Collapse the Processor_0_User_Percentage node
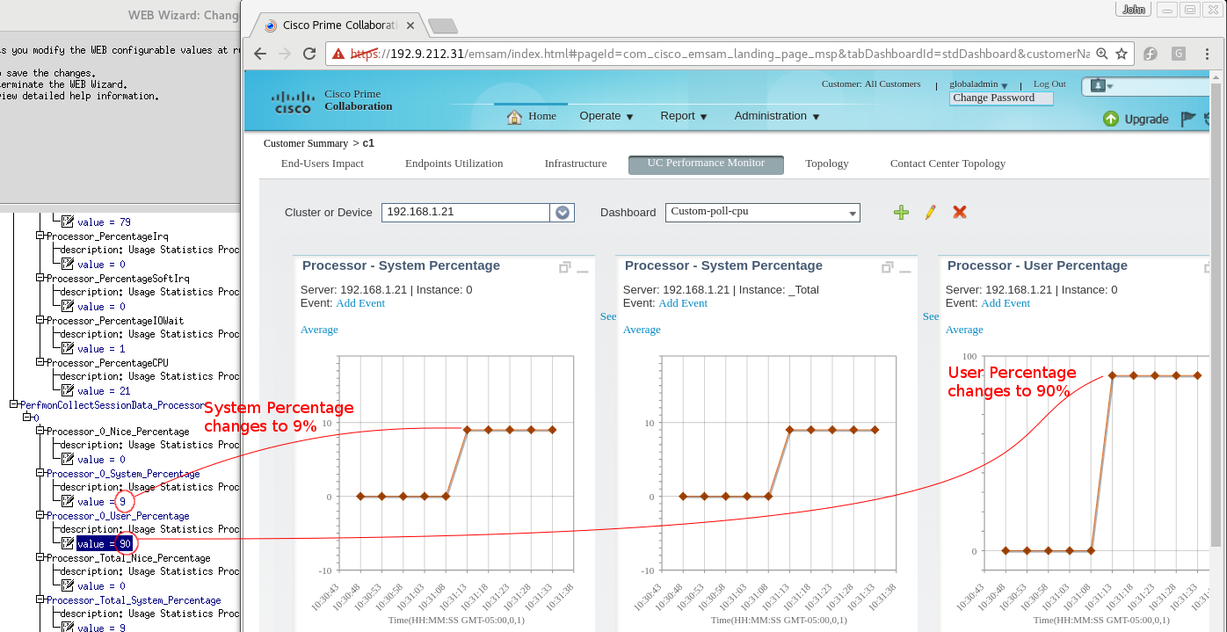1227x632 pixels. tap(40, 515)
